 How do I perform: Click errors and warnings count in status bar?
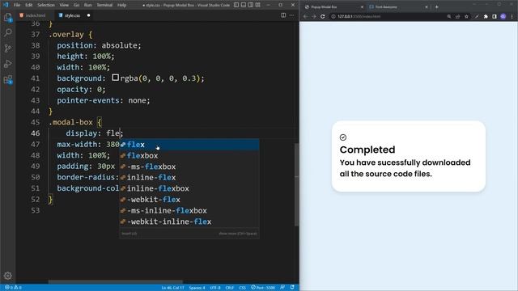13,288
